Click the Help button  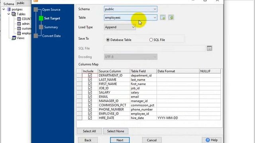(x=212, y=140)
